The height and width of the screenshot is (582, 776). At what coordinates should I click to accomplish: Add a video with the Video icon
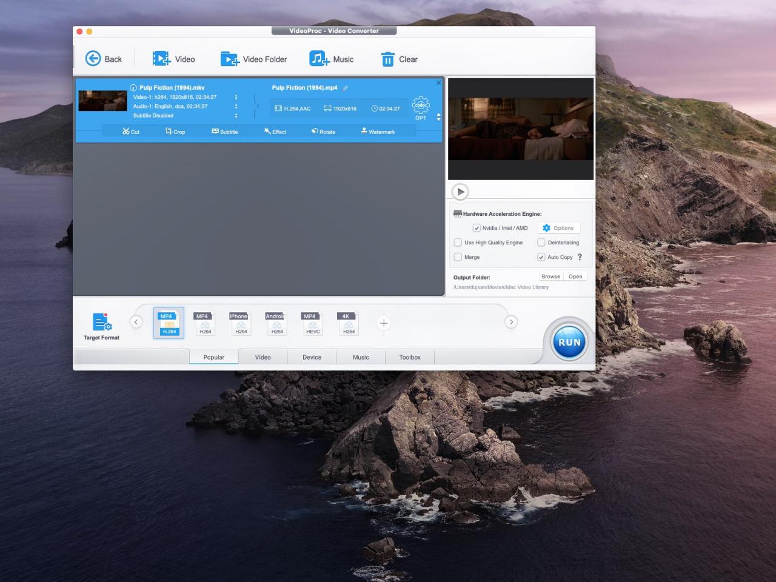coord(161,59)
